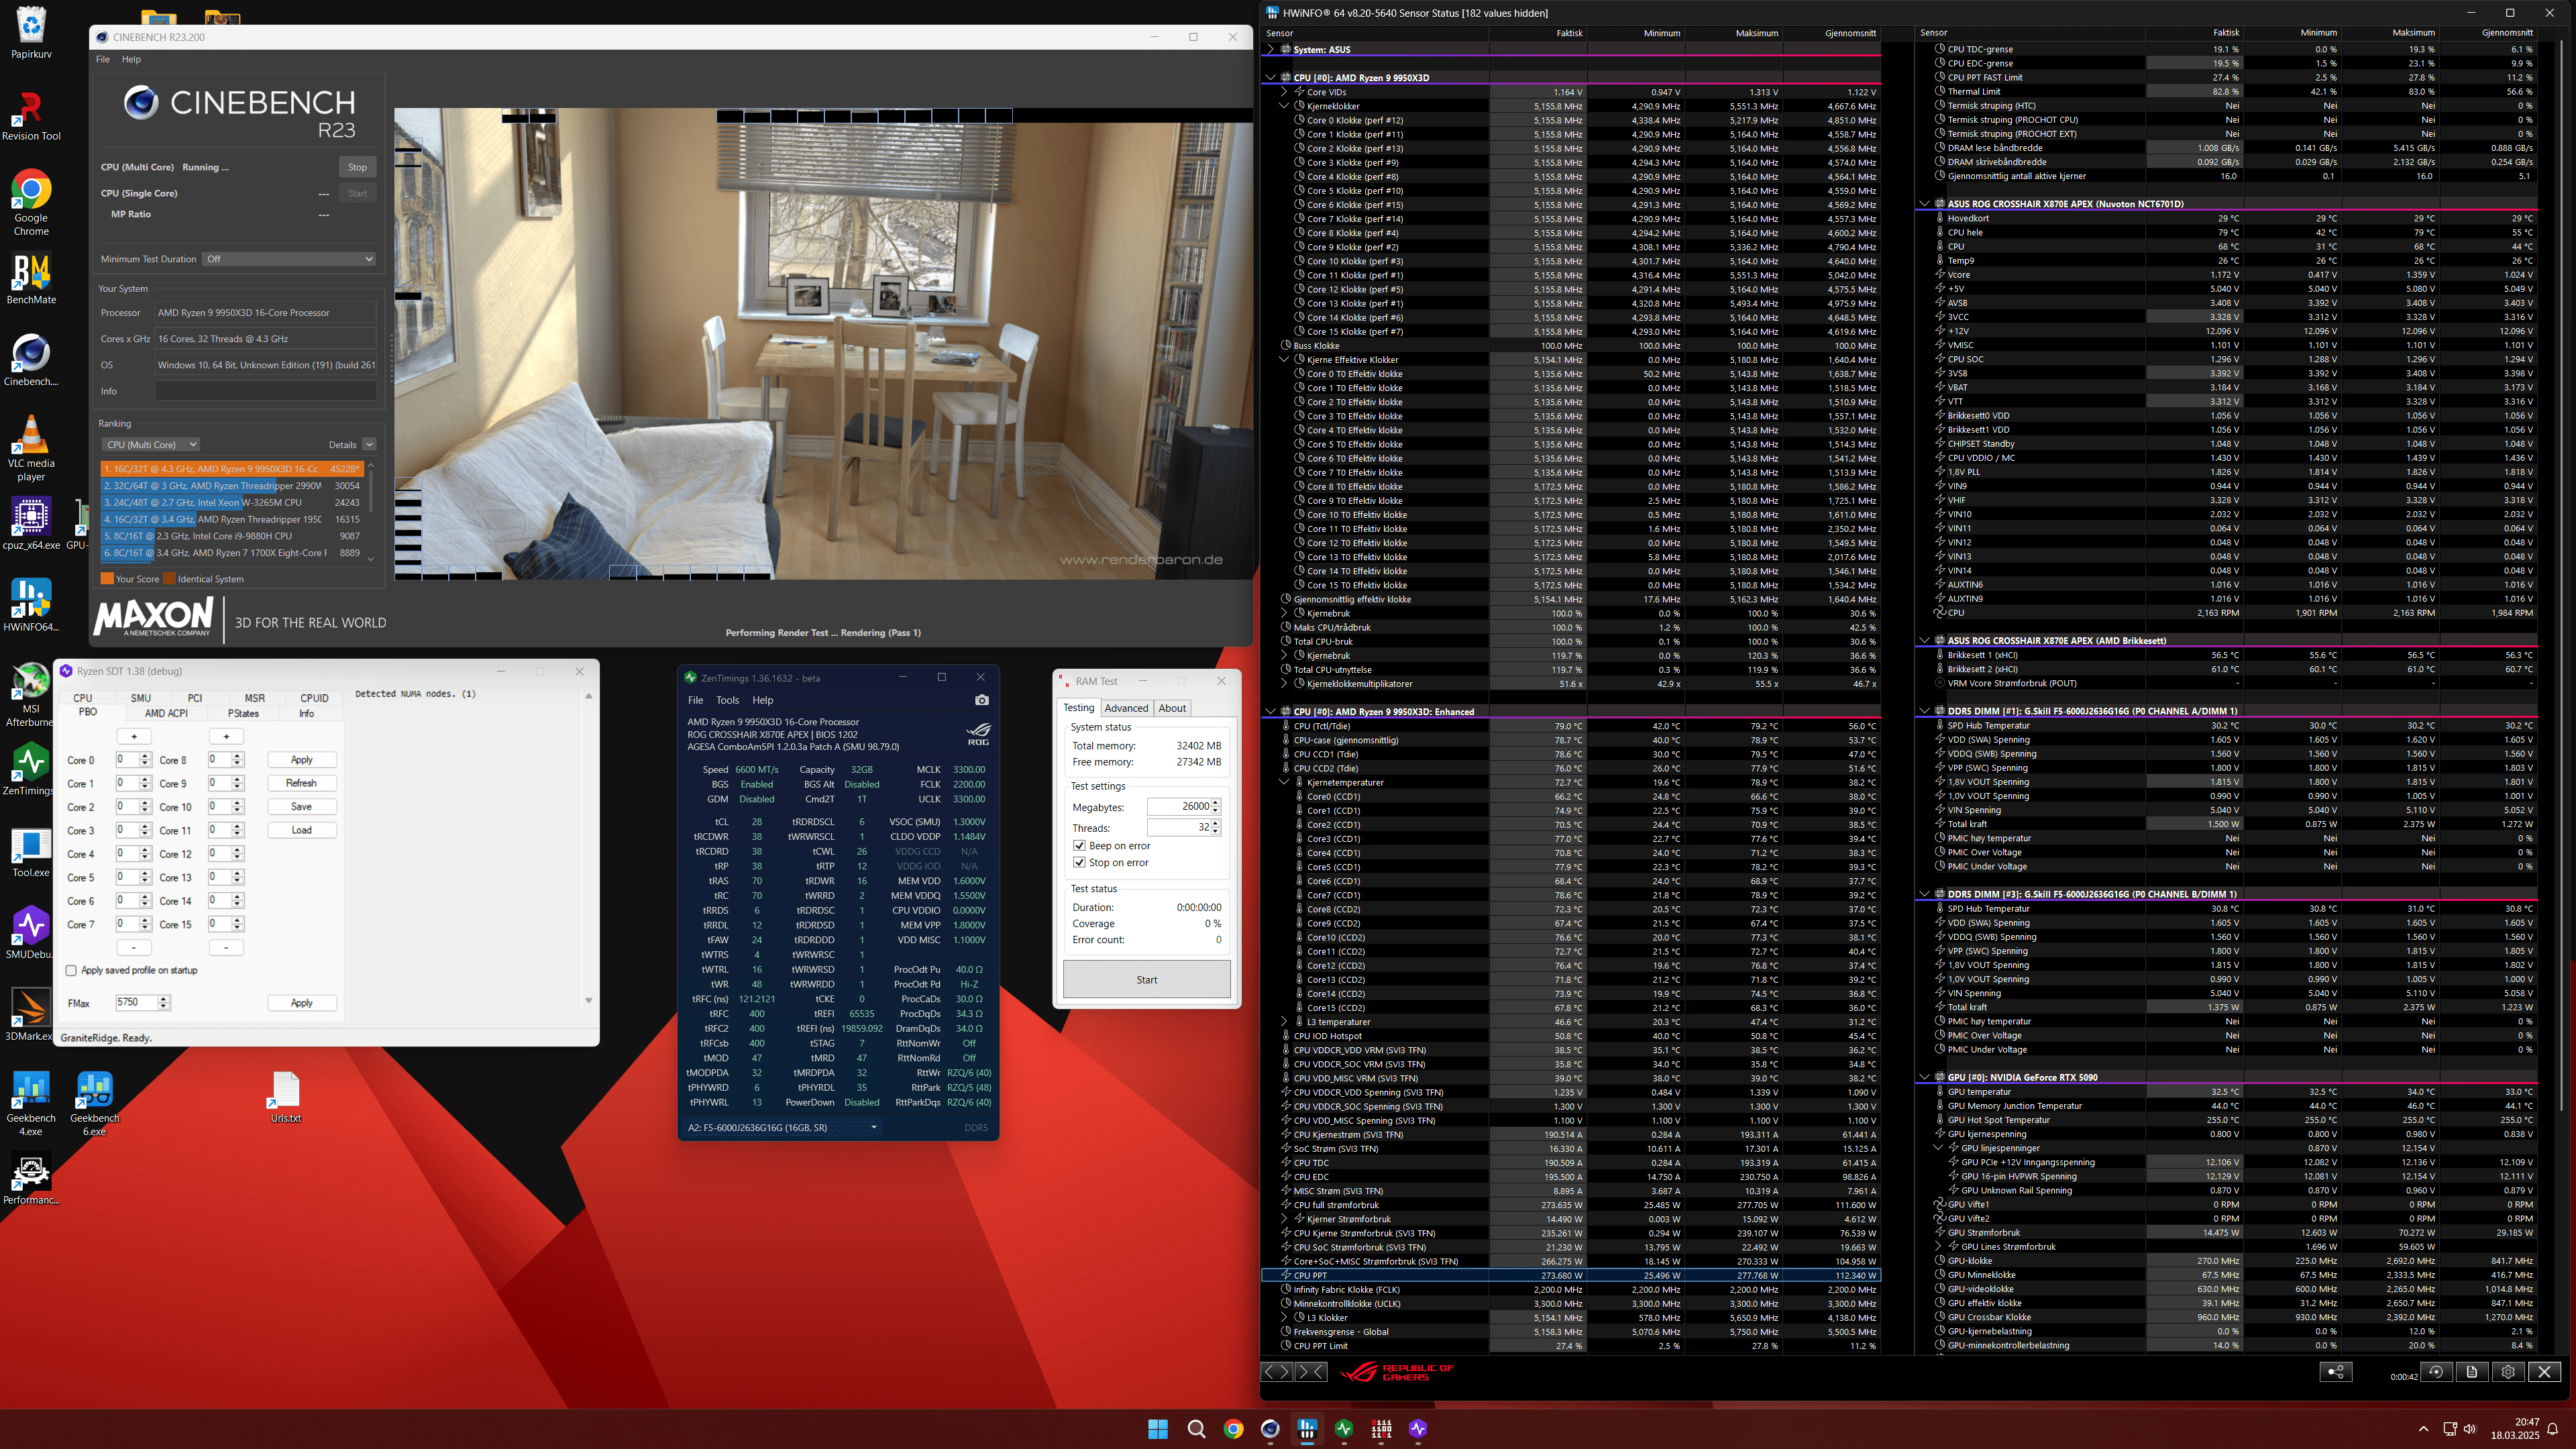Open ZenTimings DIMM slot selector dropdown

[782, 1127]
